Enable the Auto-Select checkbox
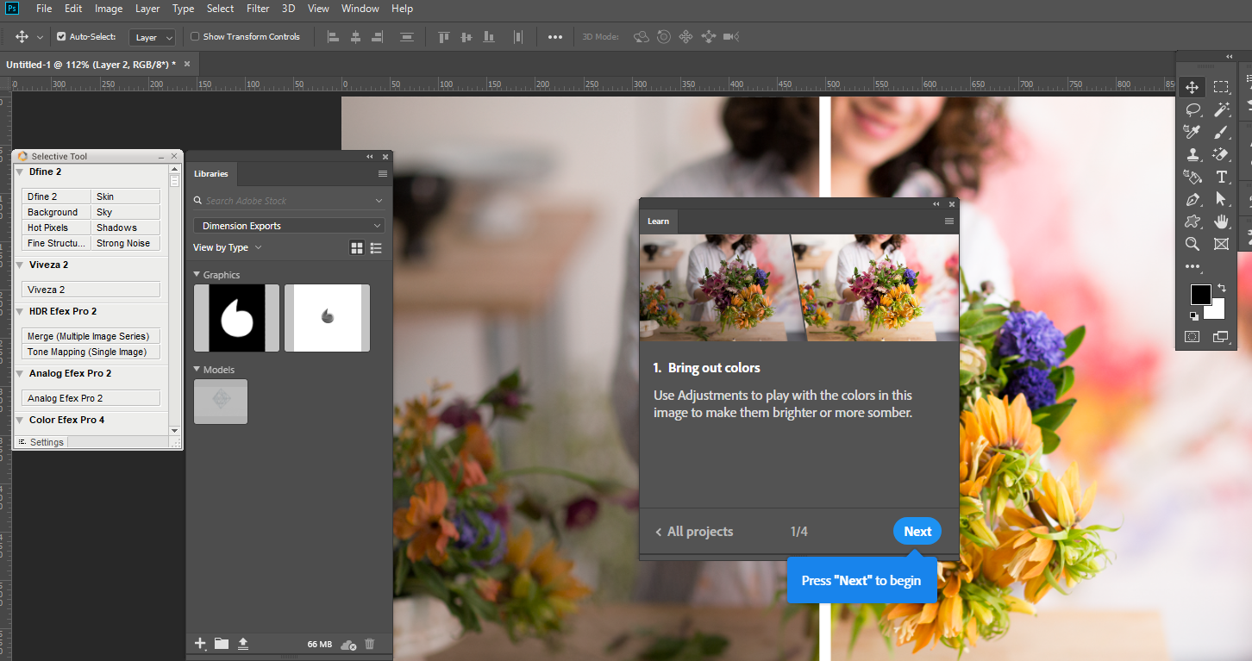 pyautogui.click(x=63, y=36)
